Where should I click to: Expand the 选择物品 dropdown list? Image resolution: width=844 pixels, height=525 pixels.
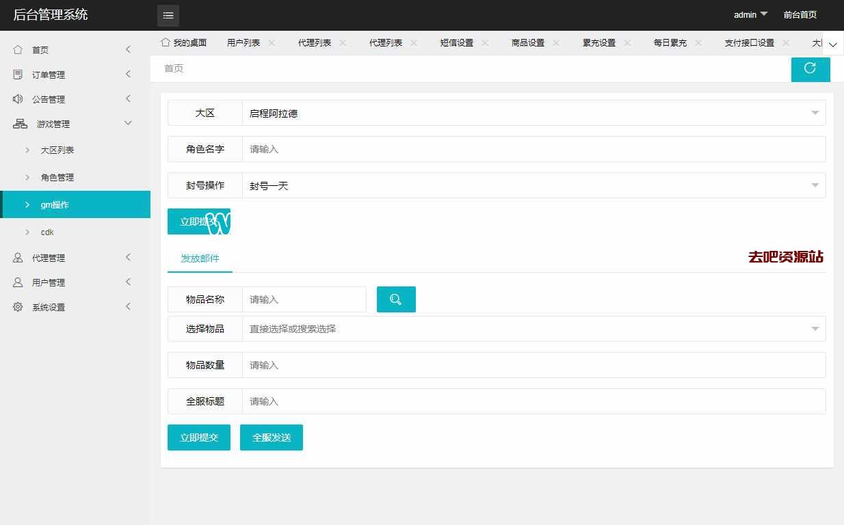533,329
